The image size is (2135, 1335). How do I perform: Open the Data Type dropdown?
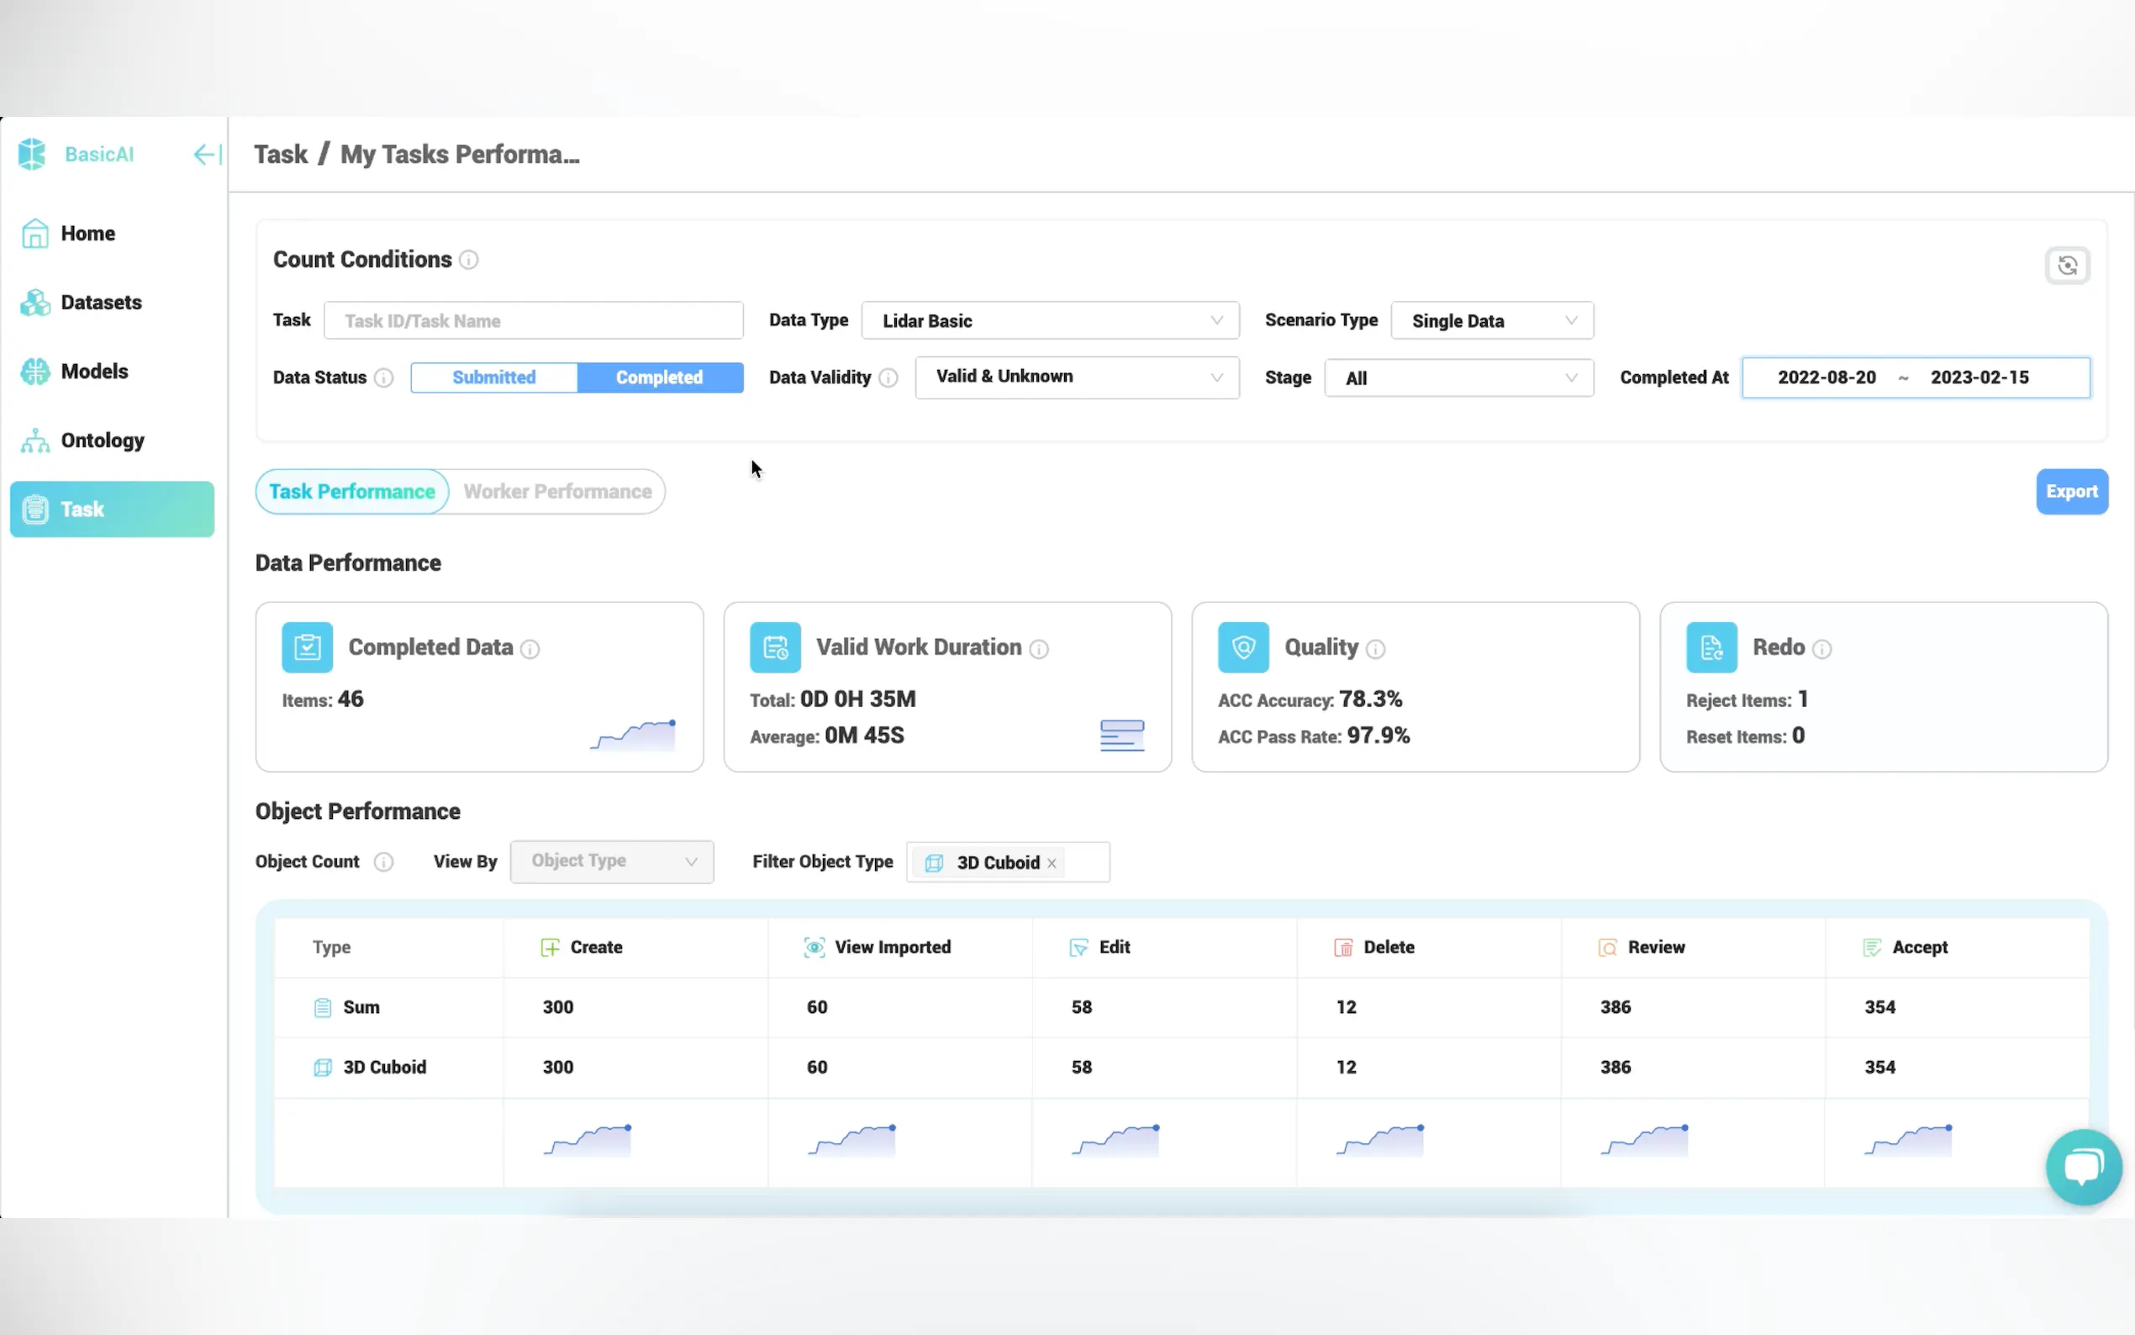coord(1049,321)
